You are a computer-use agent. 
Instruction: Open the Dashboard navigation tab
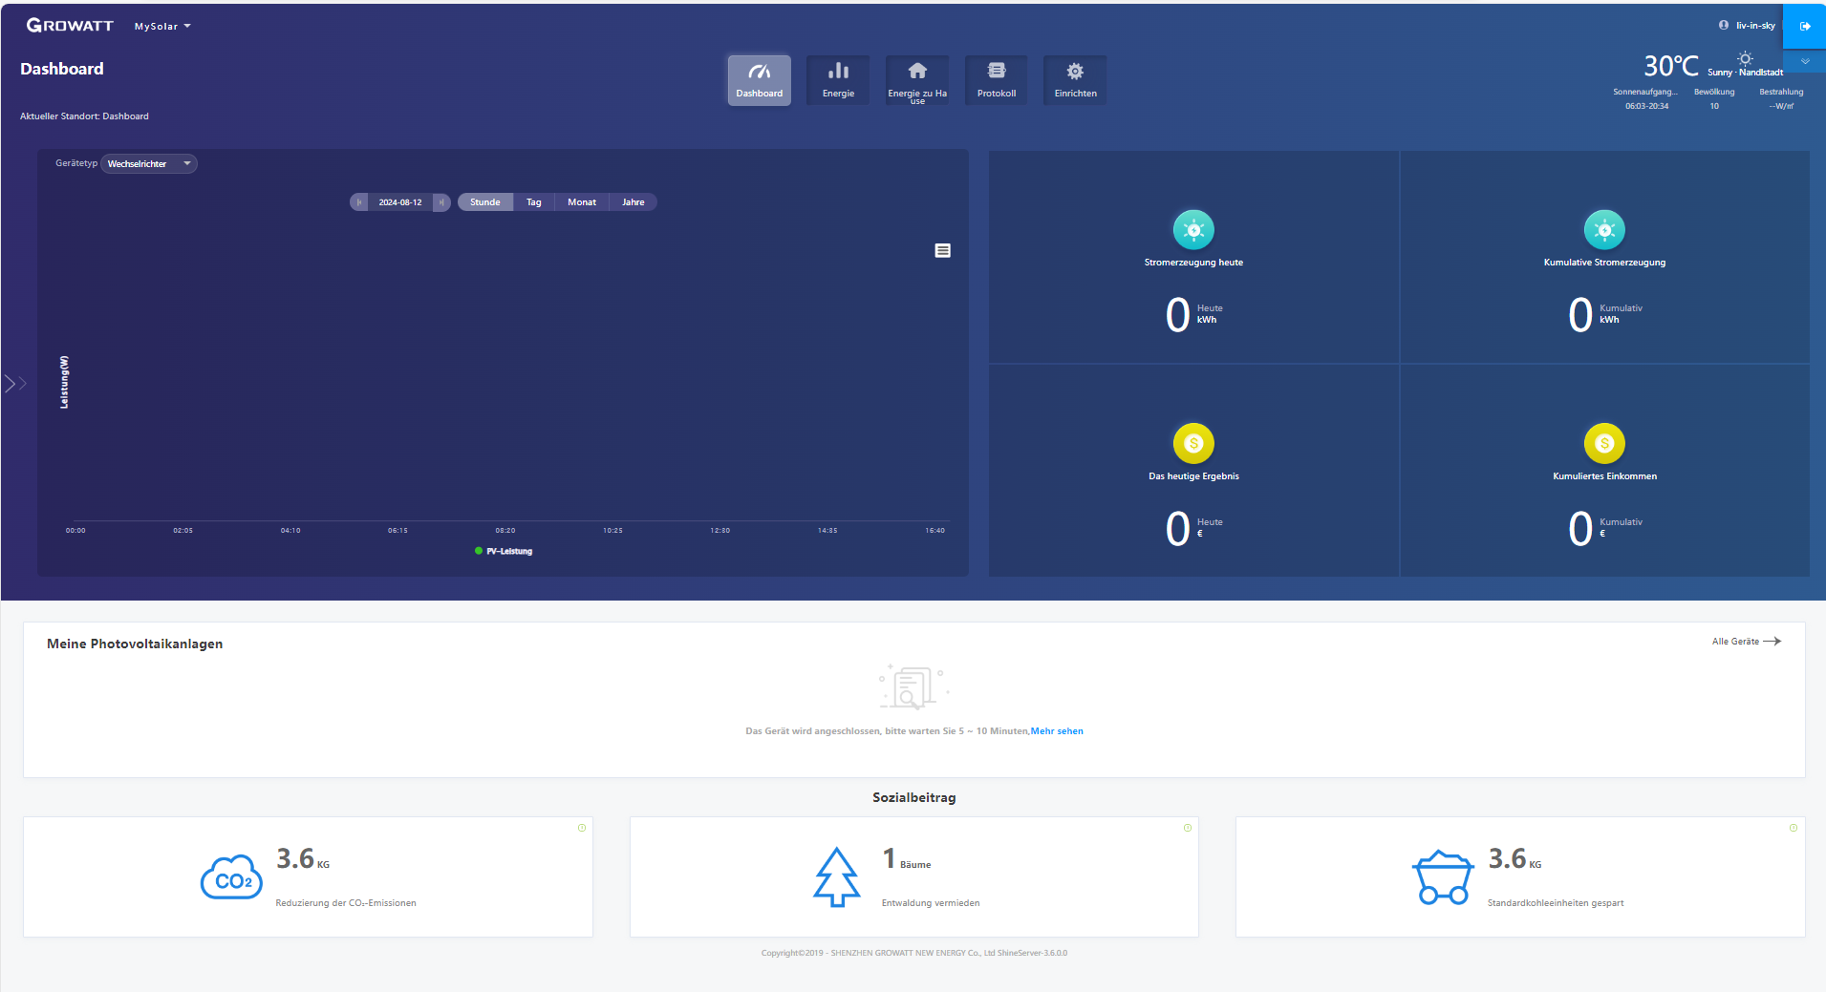pos(759,80)
